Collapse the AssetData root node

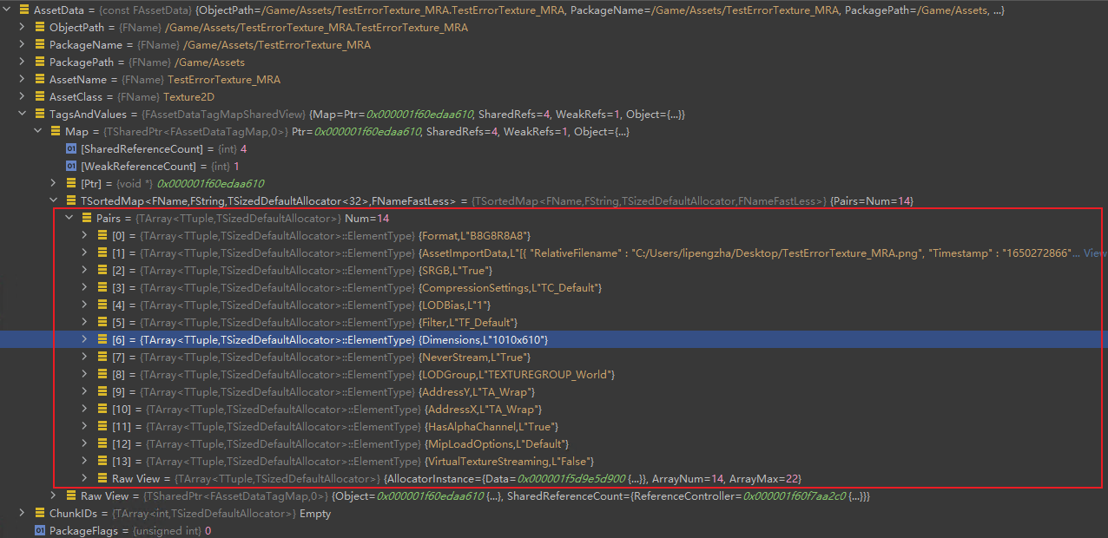pos(8,10)
